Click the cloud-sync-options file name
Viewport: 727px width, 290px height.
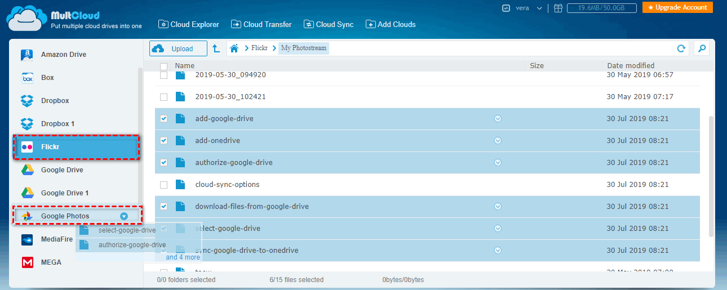coord(227,185)
